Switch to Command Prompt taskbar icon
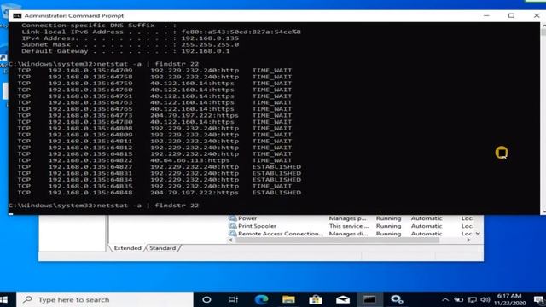This screenshot has width=546, height=307. tap(369, 299)
